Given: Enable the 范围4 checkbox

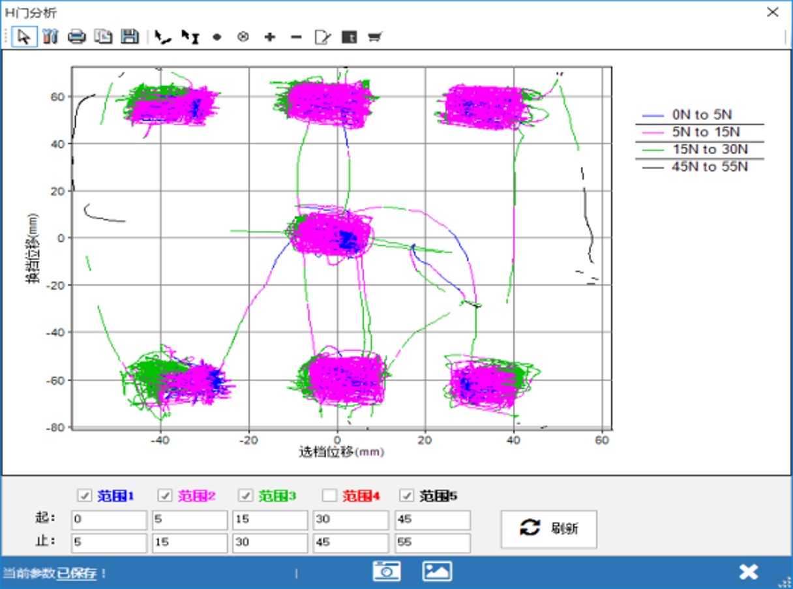Looking at the screenshot, I should 330,496.
